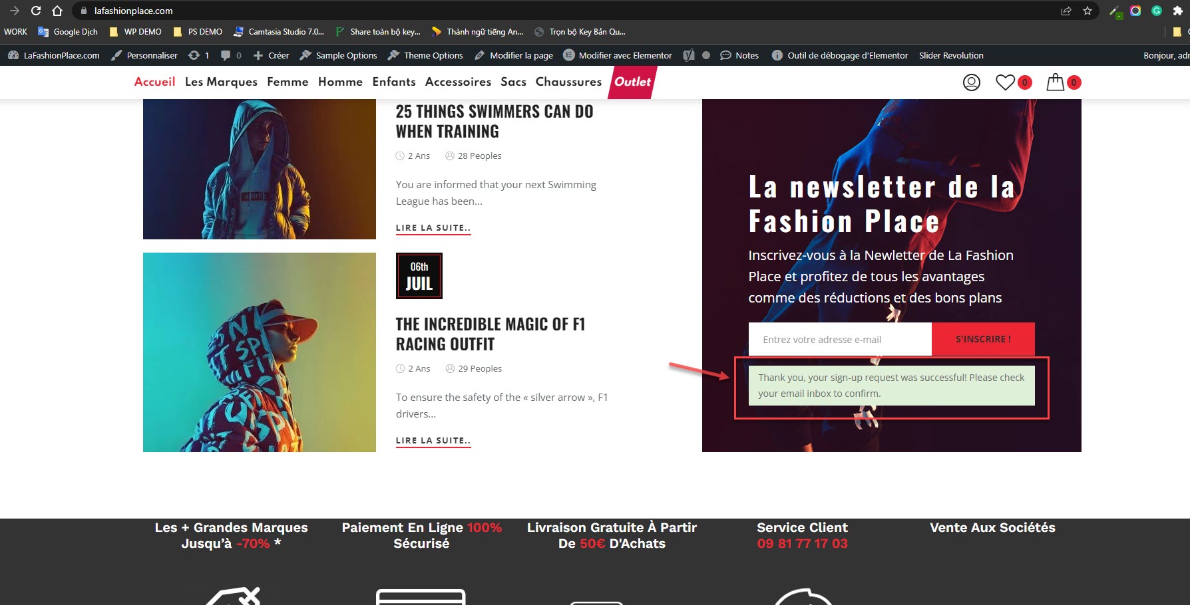The image size is (1190, 605).
Task: Open the Thành ngữ tiếng Anh bookmark
Action: tap(478, 32)
